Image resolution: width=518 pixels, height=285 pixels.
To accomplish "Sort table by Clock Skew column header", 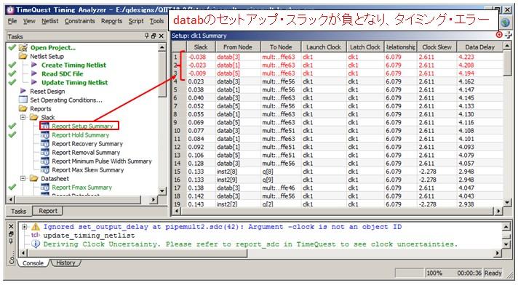I will 437,47.
